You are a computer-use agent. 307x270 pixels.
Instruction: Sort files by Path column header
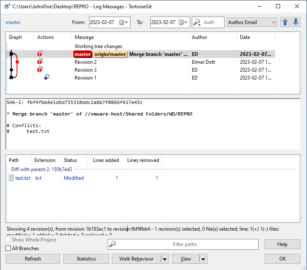tap(19, 160)
